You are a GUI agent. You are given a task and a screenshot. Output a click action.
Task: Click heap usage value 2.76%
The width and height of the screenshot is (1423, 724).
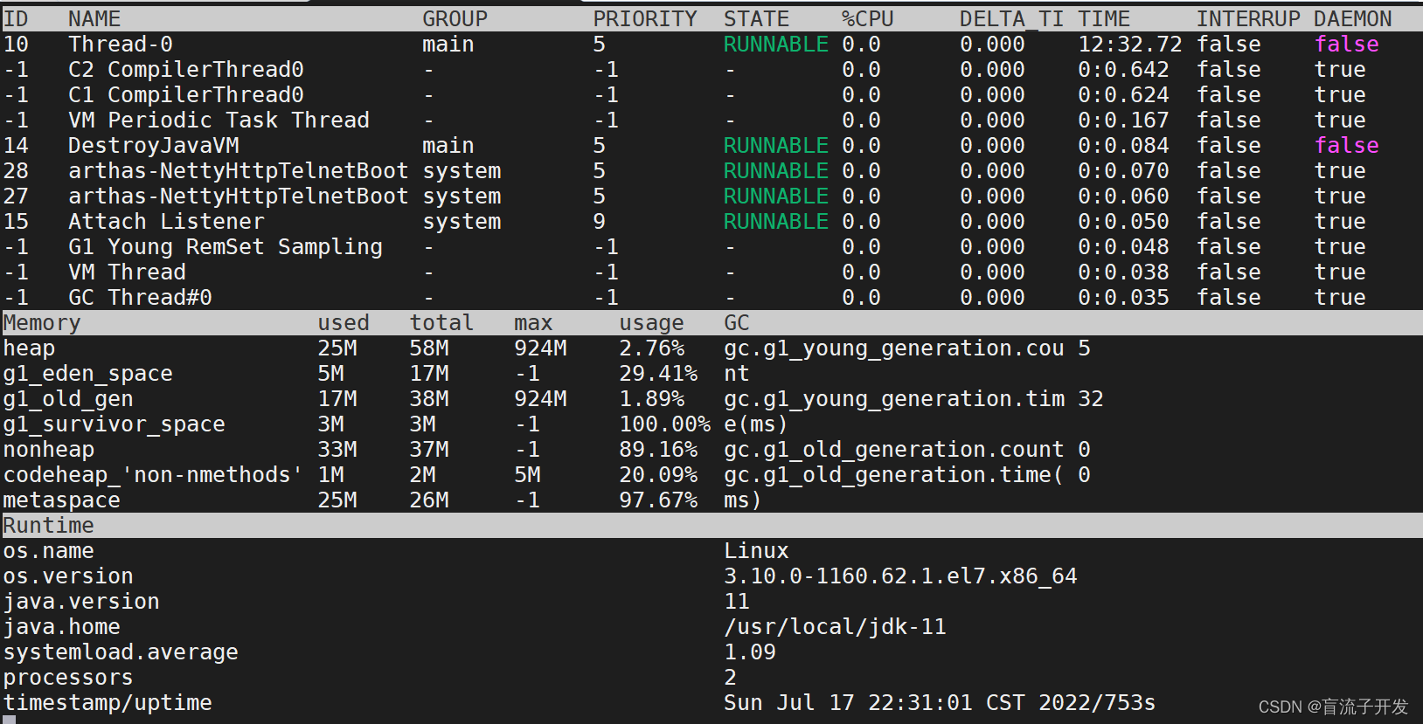pyautogui.click(x=651, y=348)
